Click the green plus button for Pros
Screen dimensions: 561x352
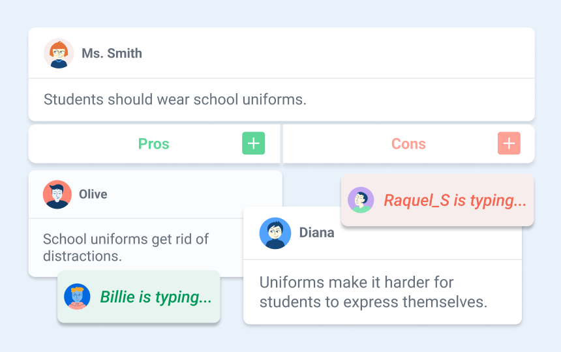click(253, 143)
